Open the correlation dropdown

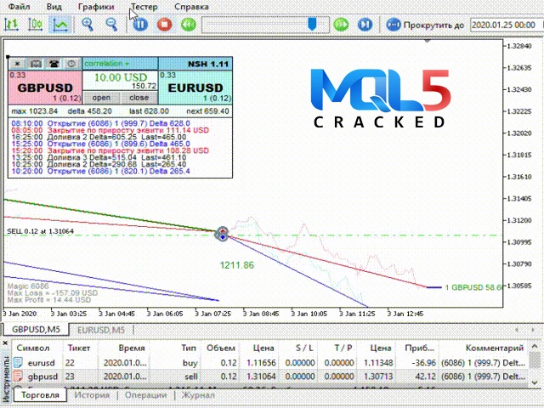tap(120, 64)
